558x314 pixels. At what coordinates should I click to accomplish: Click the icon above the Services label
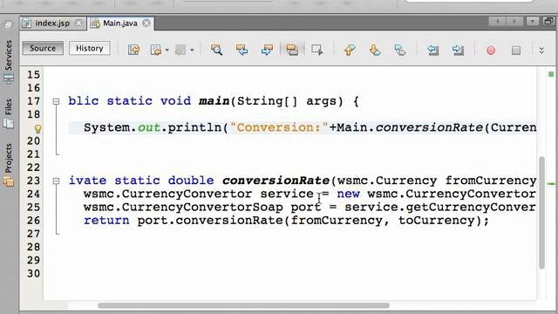pyautogui.click(x=9, y=25)
